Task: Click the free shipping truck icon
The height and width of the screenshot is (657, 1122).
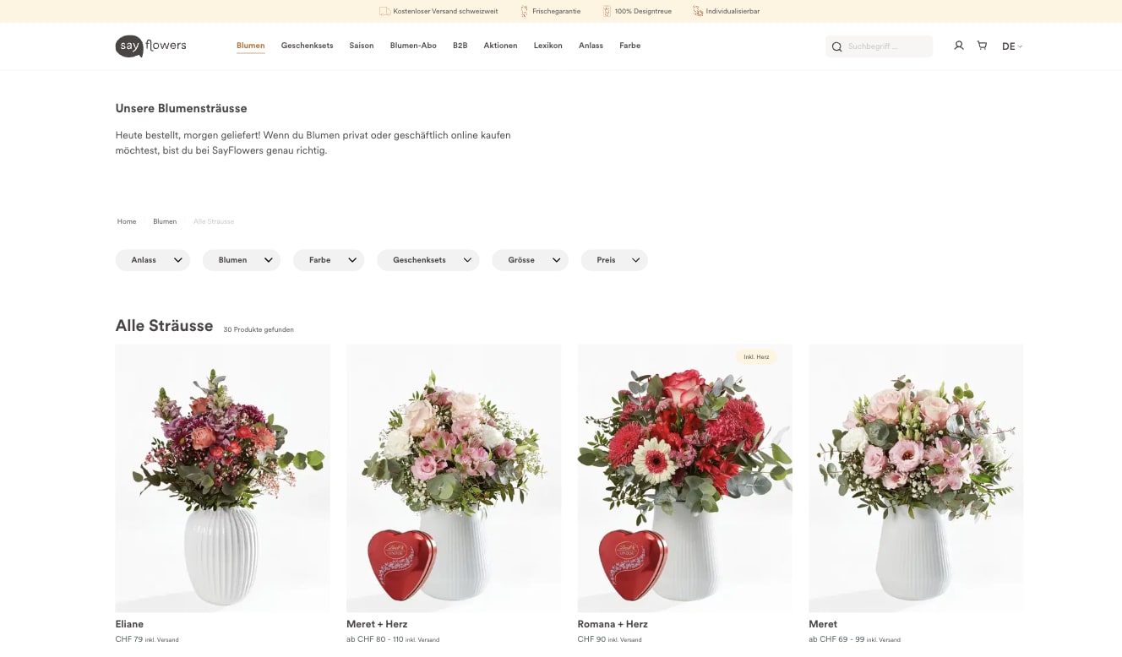Action: (384, 11)
